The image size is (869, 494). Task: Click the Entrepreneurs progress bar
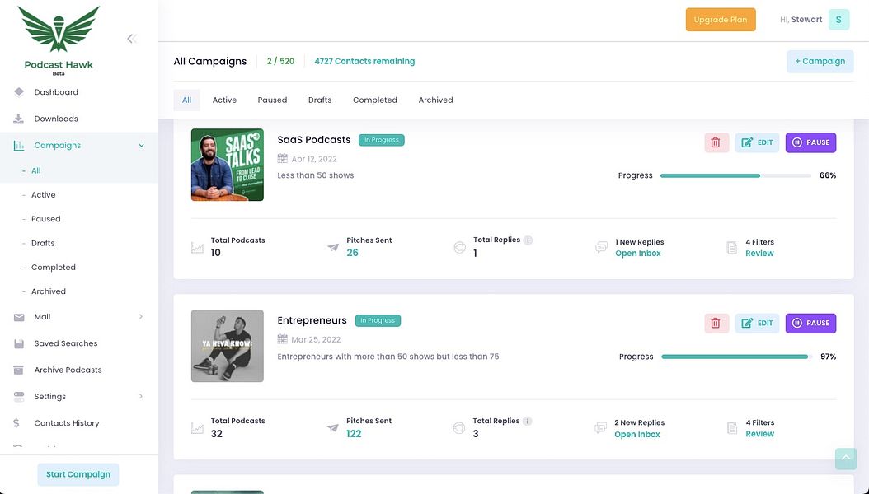(735, 357)
